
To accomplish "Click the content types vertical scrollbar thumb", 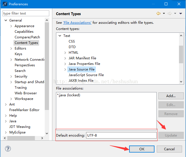I will pos(181,54).
